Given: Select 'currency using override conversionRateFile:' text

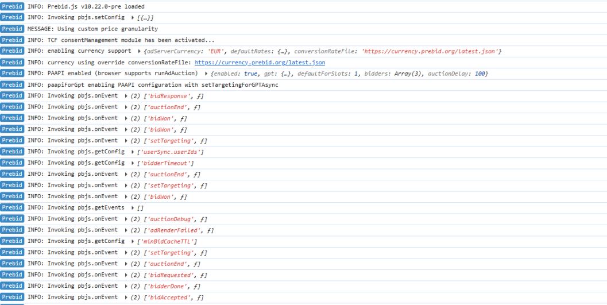Looking at the screenshot, I should (x=119, y=63).
